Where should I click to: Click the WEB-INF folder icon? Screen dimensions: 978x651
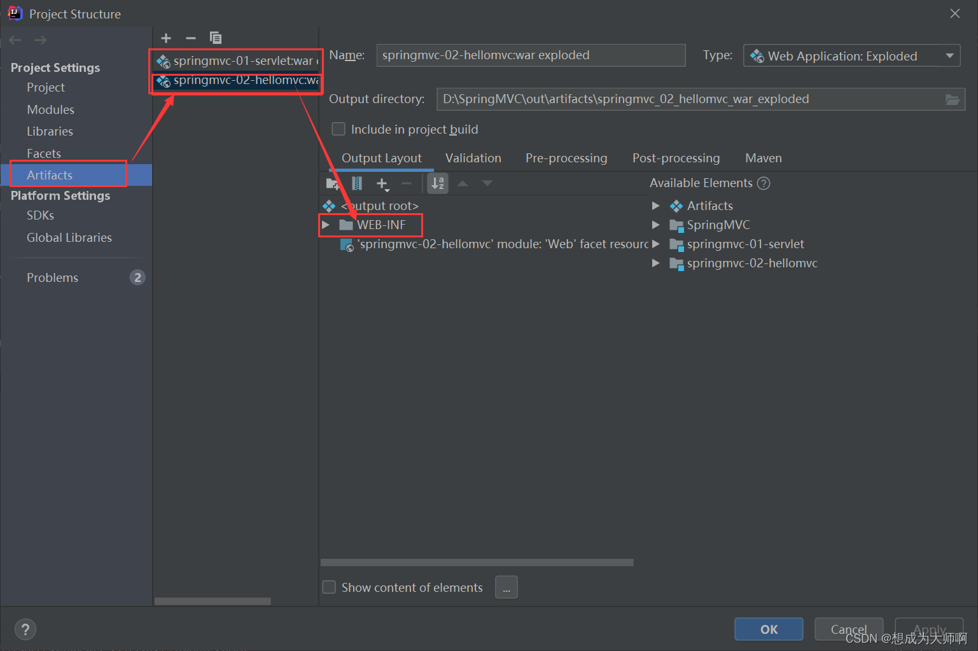346,225
